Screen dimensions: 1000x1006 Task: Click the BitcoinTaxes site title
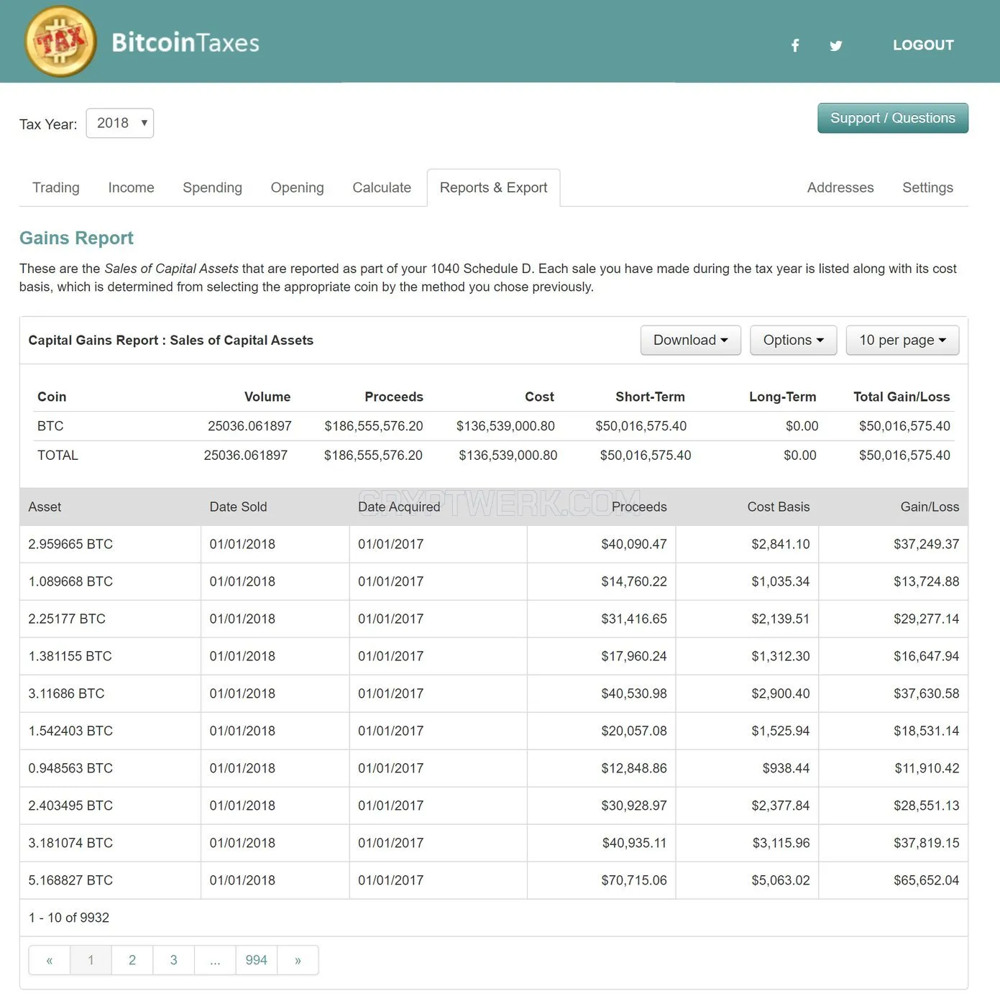[x=185, y=43]
